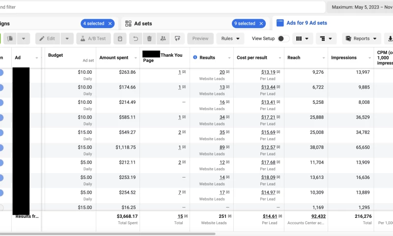This screenshot has height=236, width=393.
Task: Click the audience people icon
Action: (x=163, y=38)
